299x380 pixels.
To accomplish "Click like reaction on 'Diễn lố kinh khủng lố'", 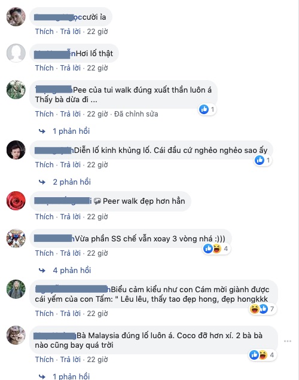I will [259, 160].
